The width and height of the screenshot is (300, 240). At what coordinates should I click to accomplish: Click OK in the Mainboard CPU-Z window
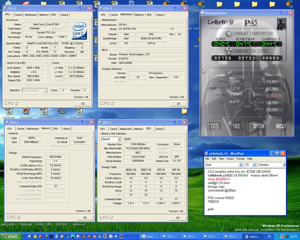(178, 104)
